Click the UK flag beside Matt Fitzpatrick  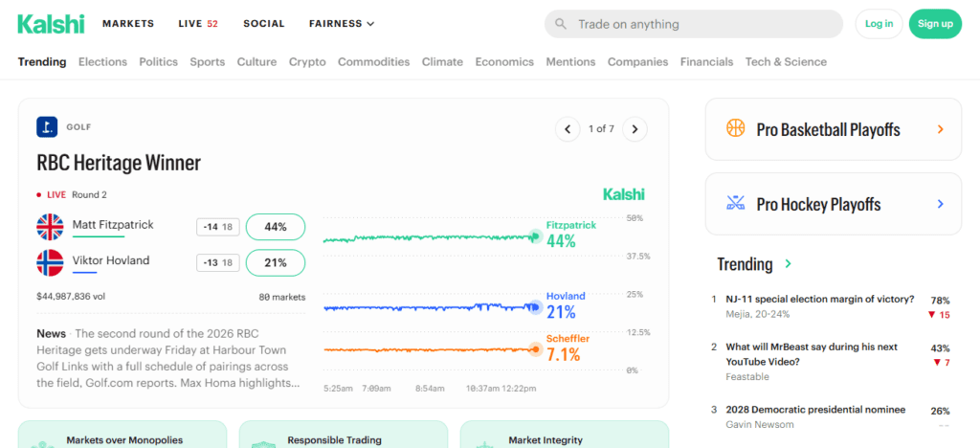(50, 227)
